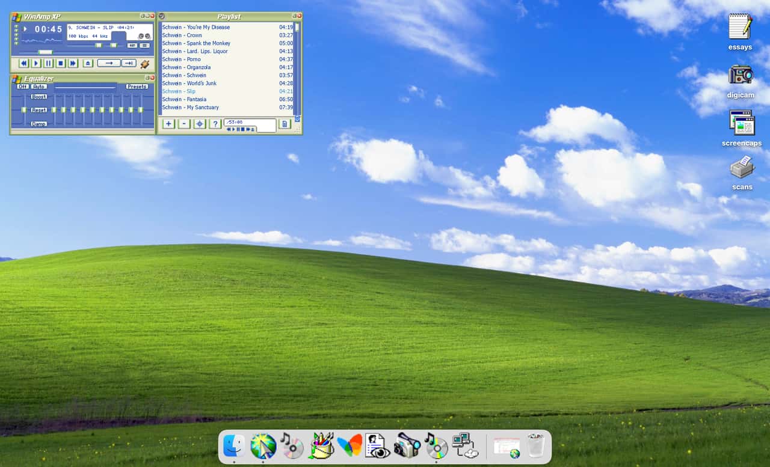Image resolution: width=770 pixels, height=467 pixels.
Task: Add files with the playlist plus button
Action: pos(168,124)
